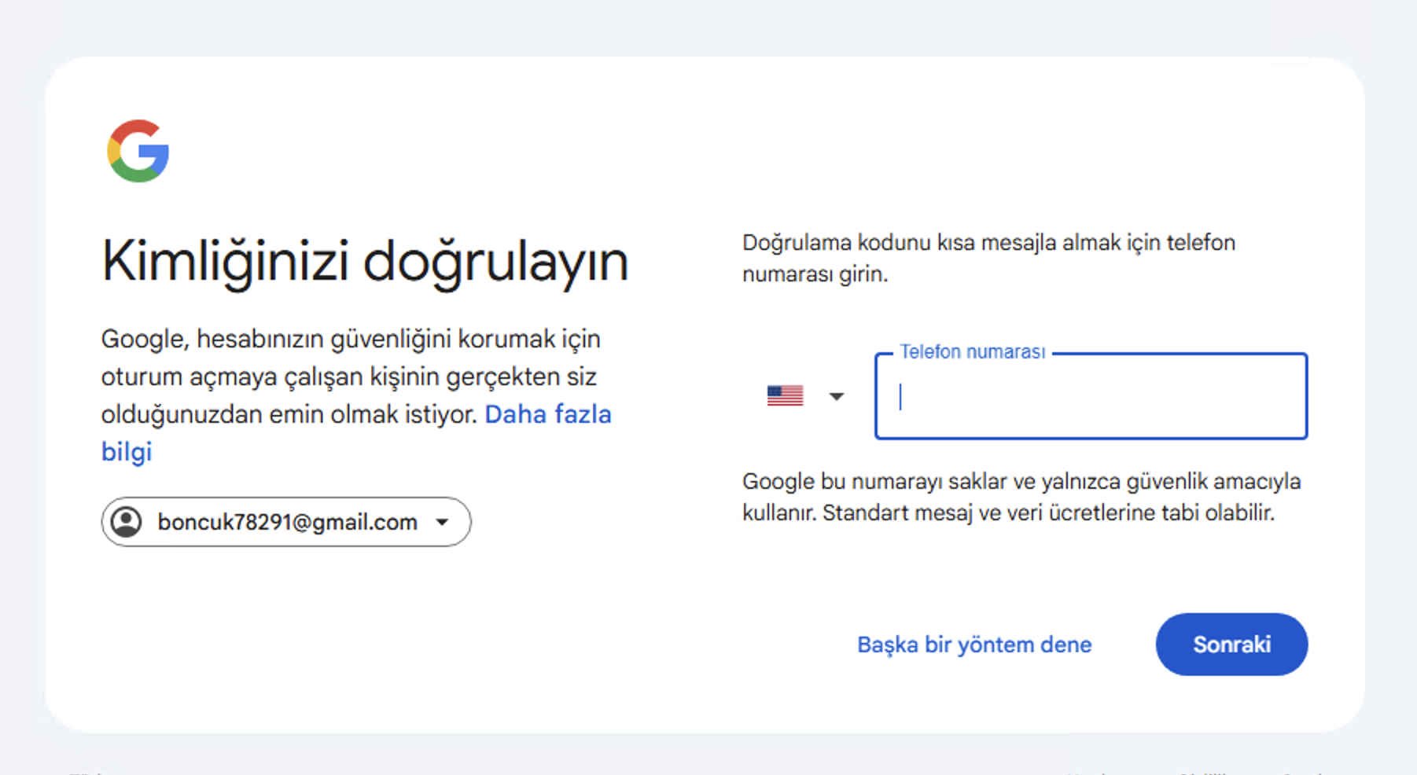Click the Sonraki button
1417x775 pixels.
[x=1231, y=645]
